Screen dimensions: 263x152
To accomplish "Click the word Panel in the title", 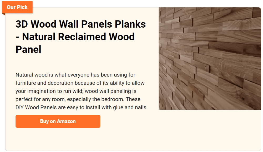I will [28, 49].
